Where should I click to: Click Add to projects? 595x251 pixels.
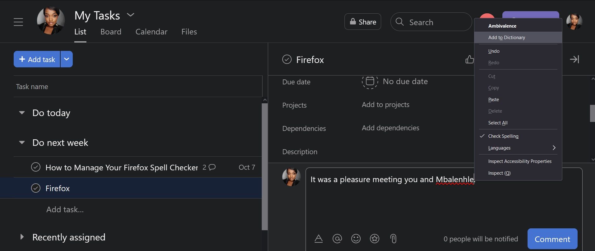pos(385,105)
